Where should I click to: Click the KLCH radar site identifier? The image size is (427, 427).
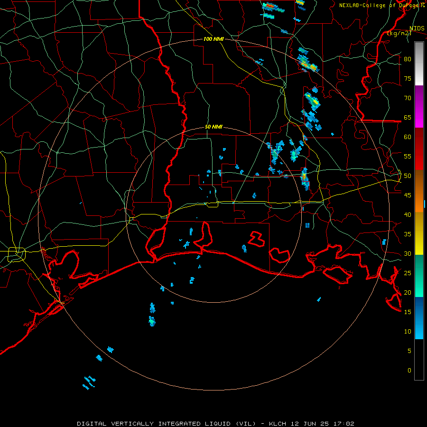point(278,424)
